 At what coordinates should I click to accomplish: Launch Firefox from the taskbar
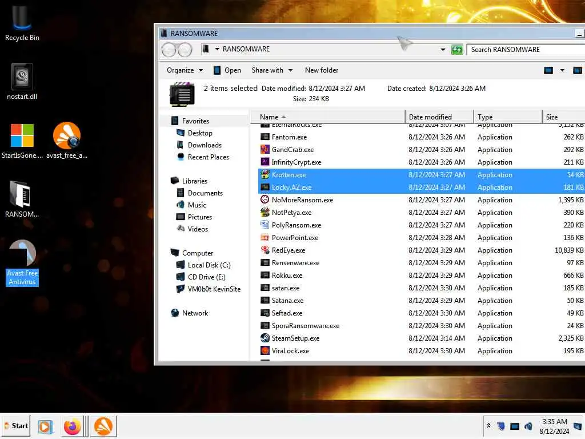point(72,426)
